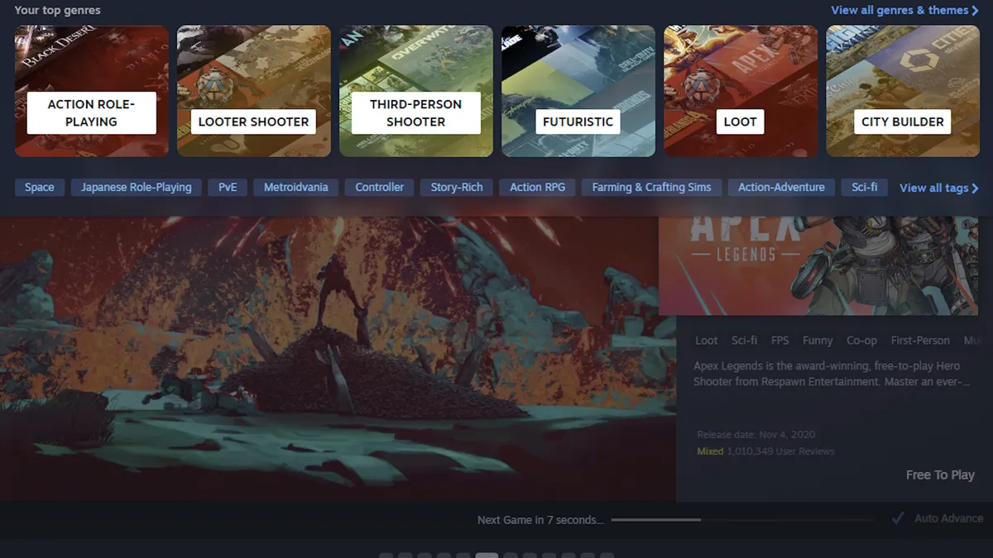Click the highlighted carousel page indicator

point(487,556)
